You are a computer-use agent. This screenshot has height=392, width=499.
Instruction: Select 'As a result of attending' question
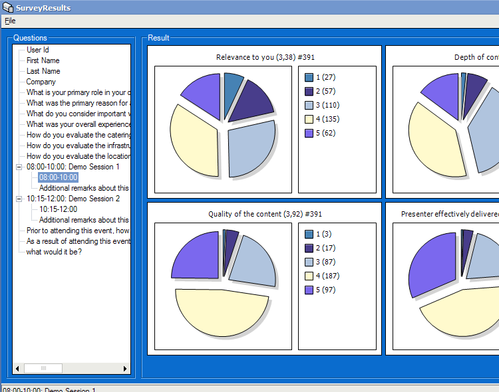[x=79, y=241]
